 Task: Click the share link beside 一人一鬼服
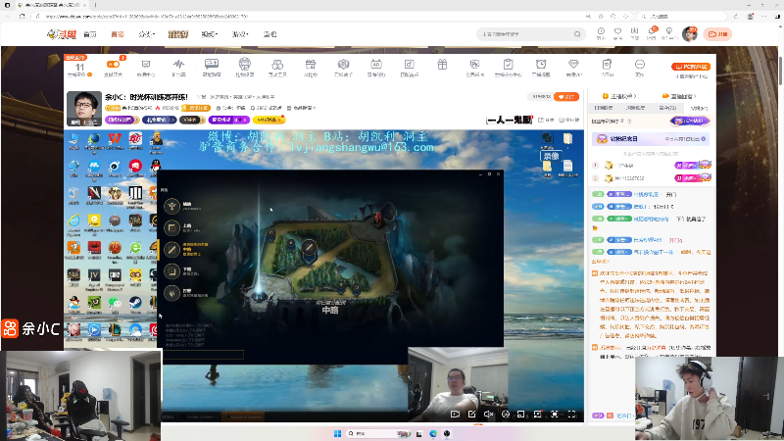(x=546, y=120)
